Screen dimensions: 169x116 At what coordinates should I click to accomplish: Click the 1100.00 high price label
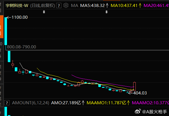point(20,17)
